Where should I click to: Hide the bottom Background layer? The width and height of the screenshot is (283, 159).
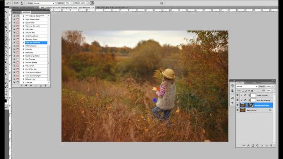237,110
